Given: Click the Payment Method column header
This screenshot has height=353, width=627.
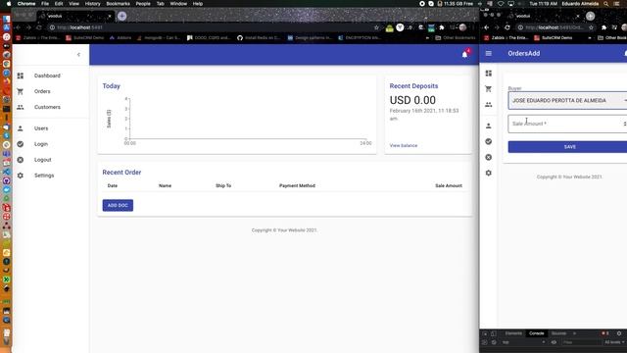Looking at the screenshot, I should (297, 185).
